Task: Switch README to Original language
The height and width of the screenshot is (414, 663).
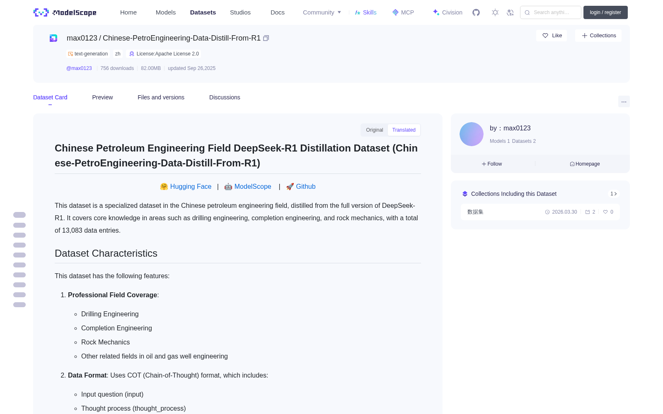Action: pos(375,130)
